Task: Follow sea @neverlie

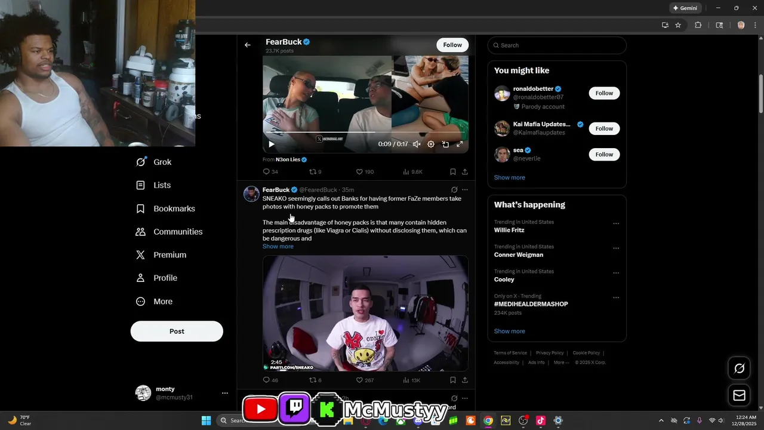Action: (x=604, y=154)
